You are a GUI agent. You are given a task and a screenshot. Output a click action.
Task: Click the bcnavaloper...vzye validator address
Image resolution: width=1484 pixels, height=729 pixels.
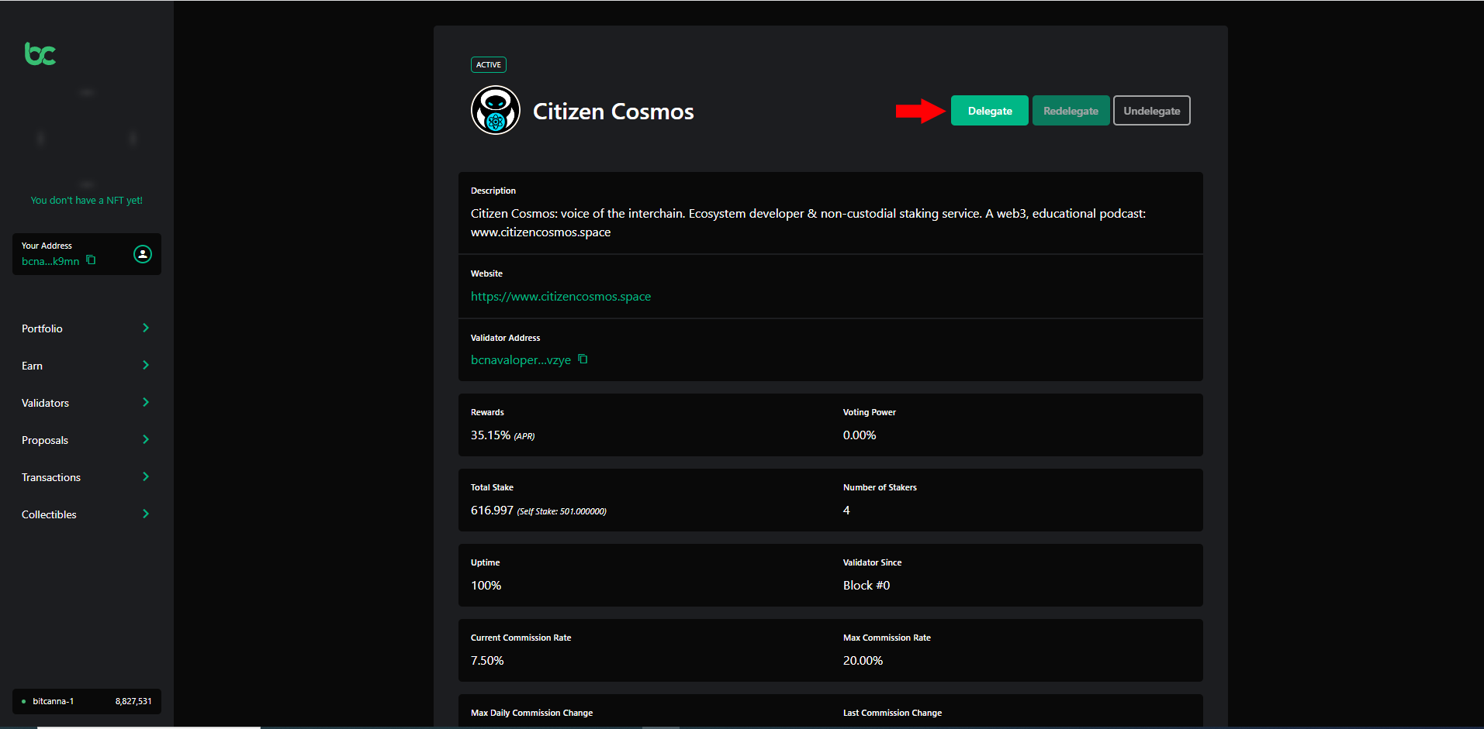pyautogui.click(x=521, y=360)
